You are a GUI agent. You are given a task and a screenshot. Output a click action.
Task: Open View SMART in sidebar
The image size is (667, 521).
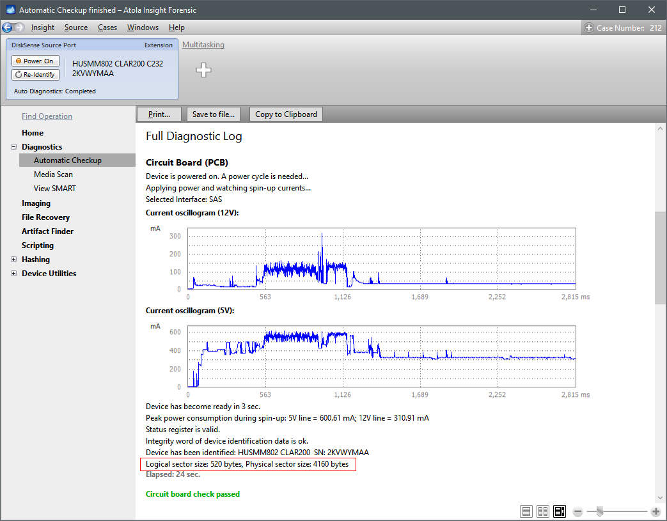(55, 189)
